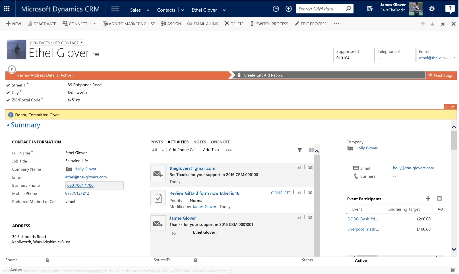Pop out the James Glover email activity
This screenshot has height=274, width=459.
tap(299, 217)
